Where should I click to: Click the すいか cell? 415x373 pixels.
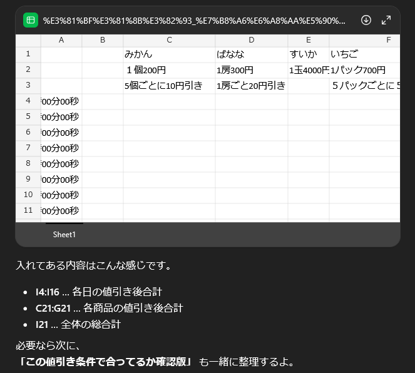coord(309,54)
